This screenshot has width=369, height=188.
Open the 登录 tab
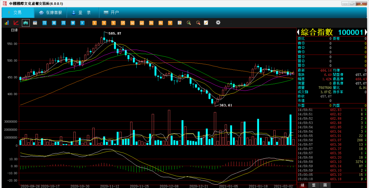[x=83, y=13]
